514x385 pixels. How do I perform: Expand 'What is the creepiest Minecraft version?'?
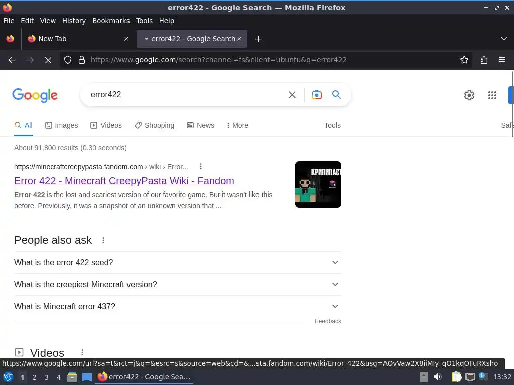(x=177, y=285)
